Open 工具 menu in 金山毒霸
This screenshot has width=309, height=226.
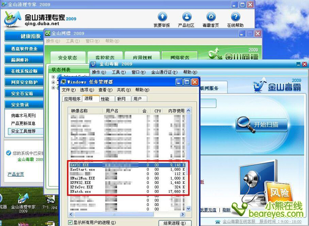point(118,72)
